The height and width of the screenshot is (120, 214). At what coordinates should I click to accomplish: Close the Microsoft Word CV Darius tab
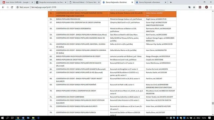point(99,2)
